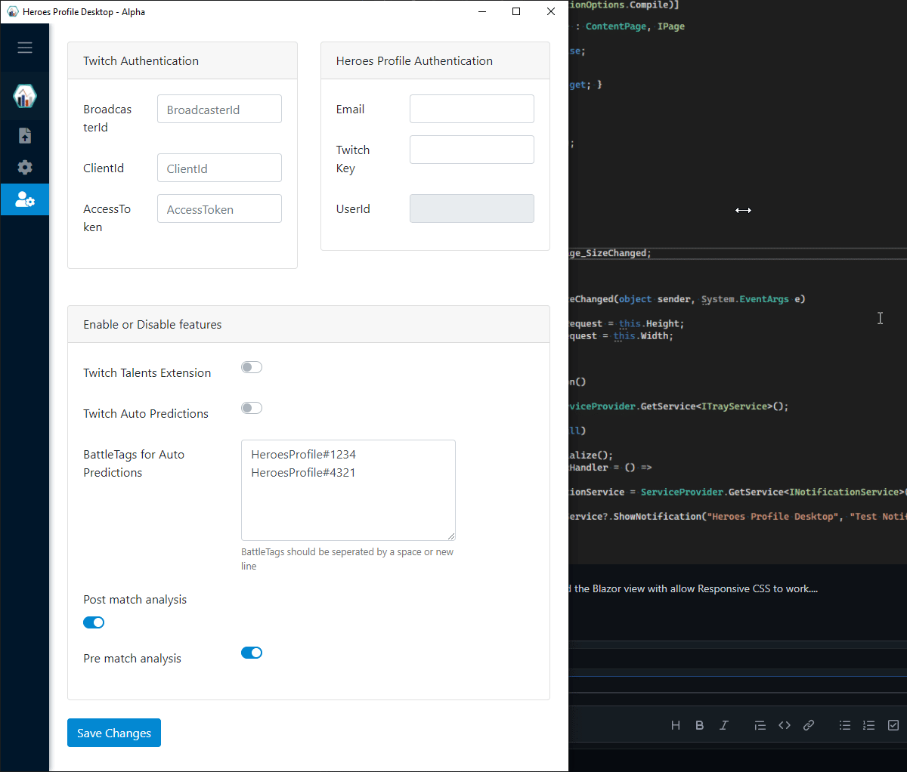Click the BattleTags for Auto Predictions label
907x772 pixels.
(134, 463)
